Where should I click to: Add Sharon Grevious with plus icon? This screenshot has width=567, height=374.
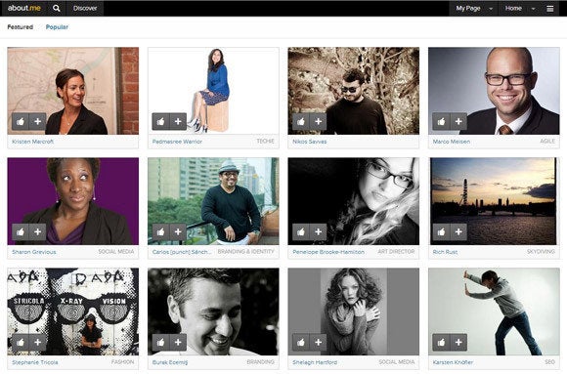(37, 232)
